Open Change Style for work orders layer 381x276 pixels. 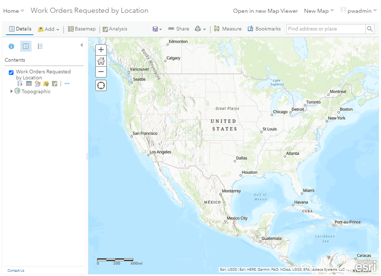(37, 84)
